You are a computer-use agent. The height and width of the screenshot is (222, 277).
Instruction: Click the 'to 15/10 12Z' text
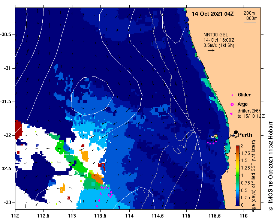[251, 116]
